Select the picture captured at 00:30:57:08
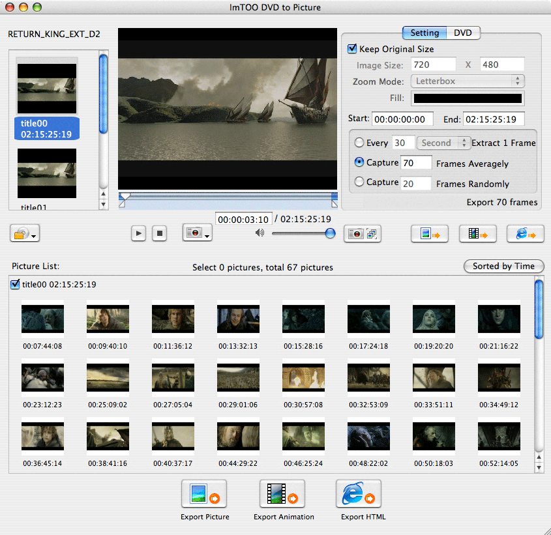The height and width of the screenshot is (535, 551). coord(304,377)
